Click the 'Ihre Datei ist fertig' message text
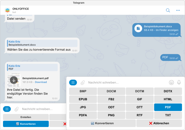This screenshot has width=185, height=130. tap(27, 93)
